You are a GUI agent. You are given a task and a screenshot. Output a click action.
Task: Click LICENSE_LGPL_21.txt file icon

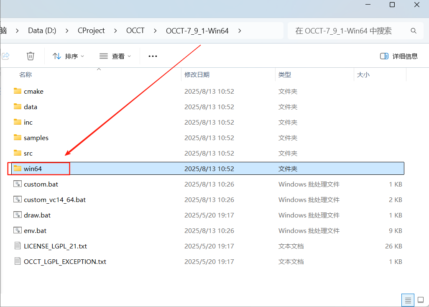click(x=18, y=246)
